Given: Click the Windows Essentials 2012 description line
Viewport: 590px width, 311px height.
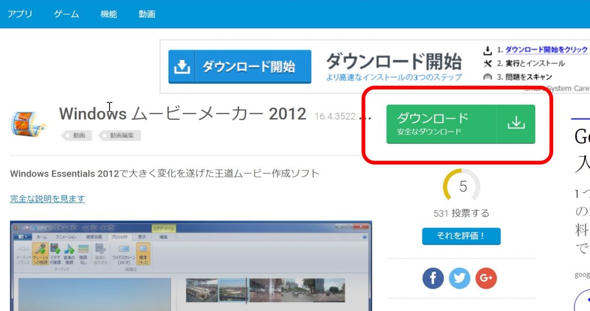Looking at the screenshot, I should (x=164, y=173).
